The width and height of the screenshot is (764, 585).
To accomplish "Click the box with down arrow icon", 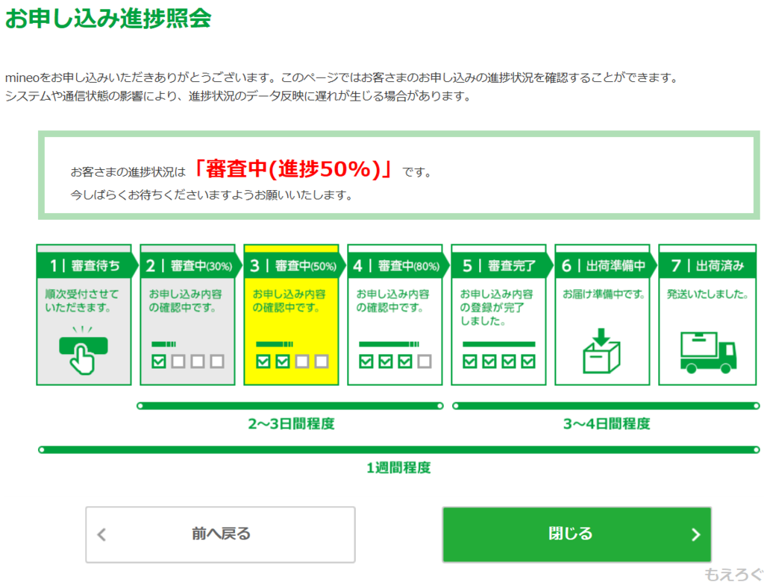I will pyautogui.click(x=601, y=350).
